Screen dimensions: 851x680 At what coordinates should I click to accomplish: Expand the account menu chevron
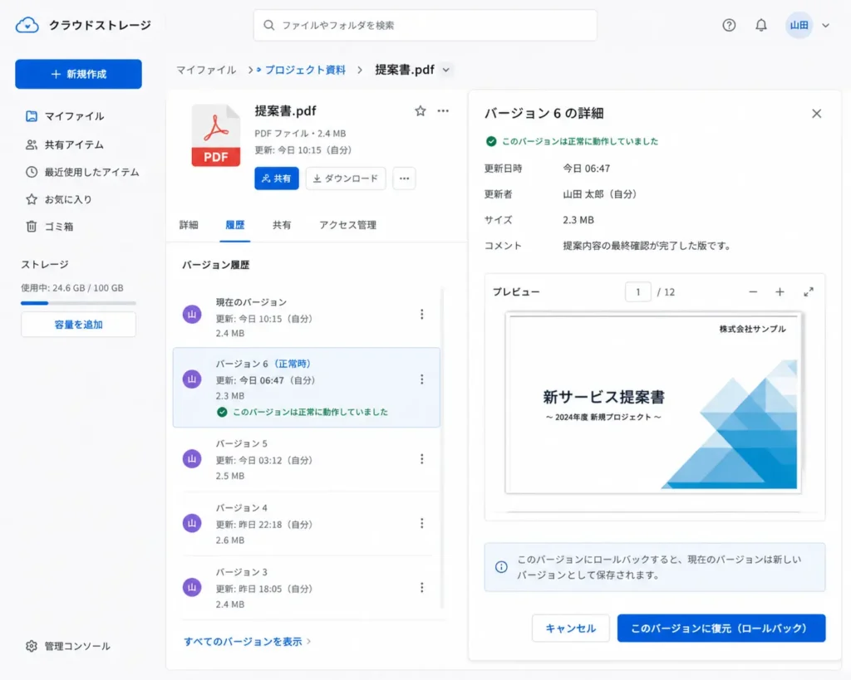click(x=825, y=25)
